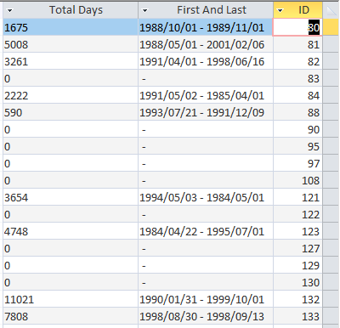Select the Total Days cell 2222
The image size is (340, 328).
(x=71, y=95)
